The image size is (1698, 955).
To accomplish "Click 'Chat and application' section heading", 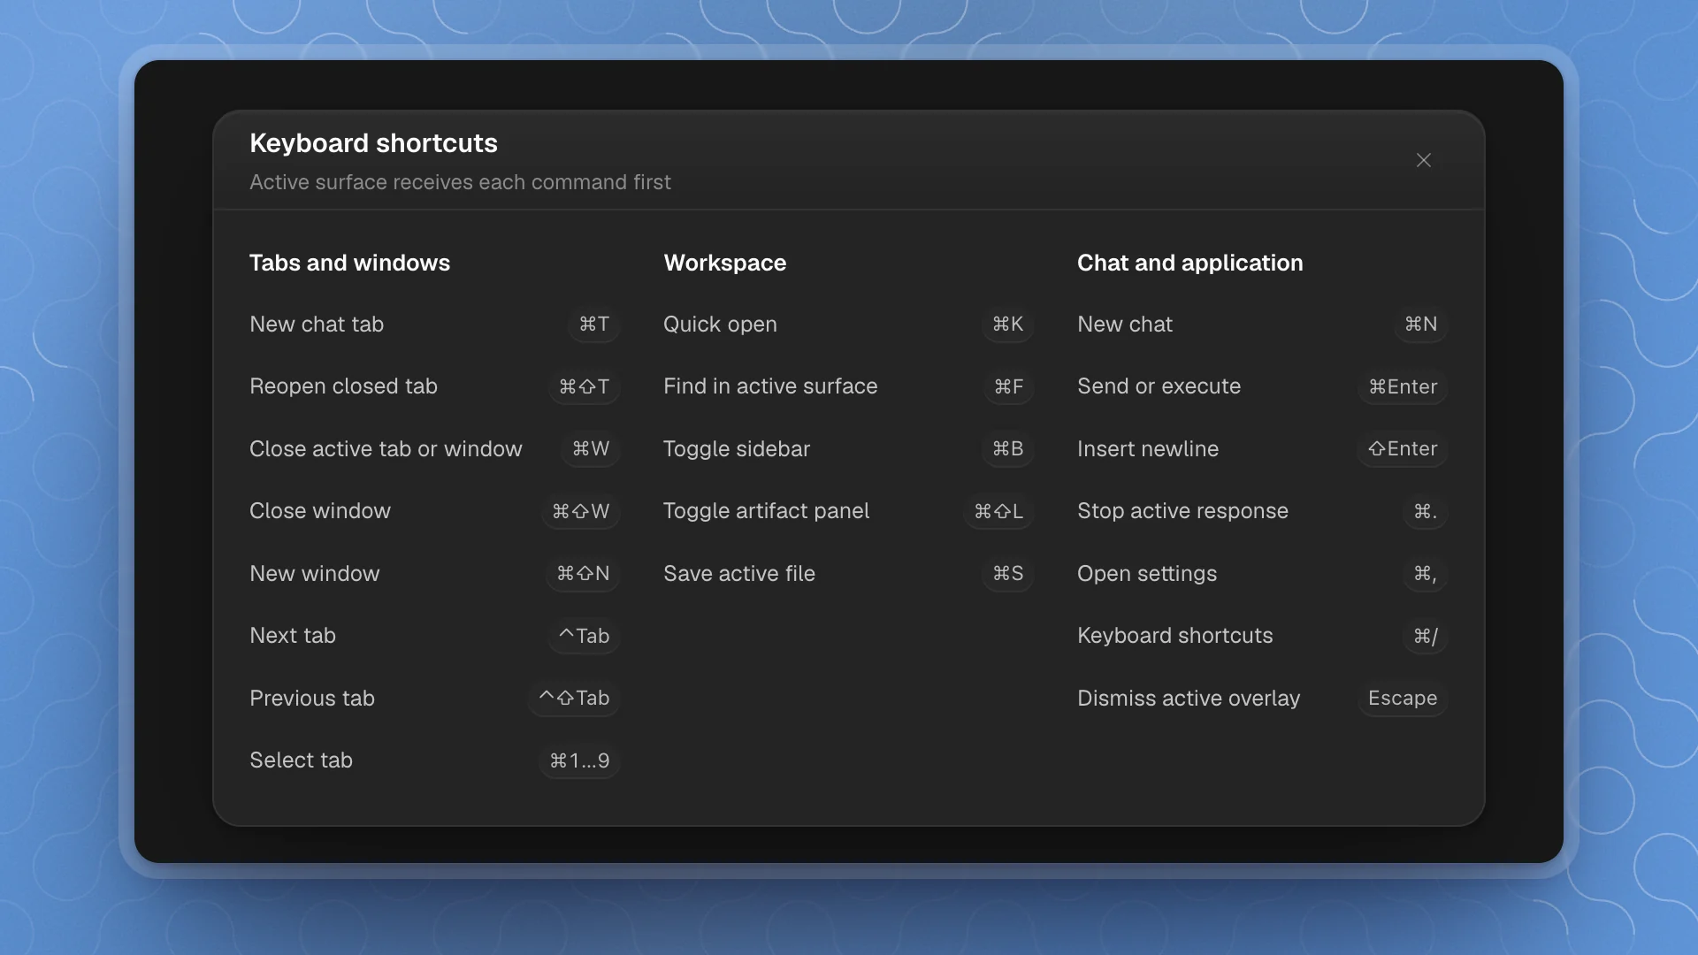I will coord(1190,263).
